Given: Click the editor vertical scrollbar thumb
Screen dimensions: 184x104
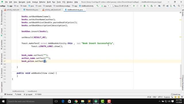Looking at the screenshot, I should point(181,76).
